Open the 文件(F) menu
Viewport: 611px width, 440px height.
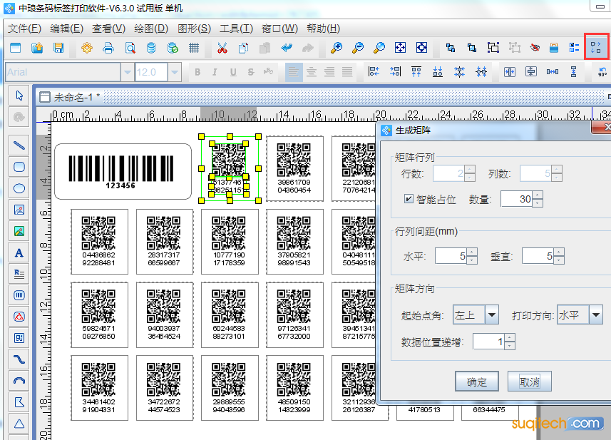click(24, 29)
